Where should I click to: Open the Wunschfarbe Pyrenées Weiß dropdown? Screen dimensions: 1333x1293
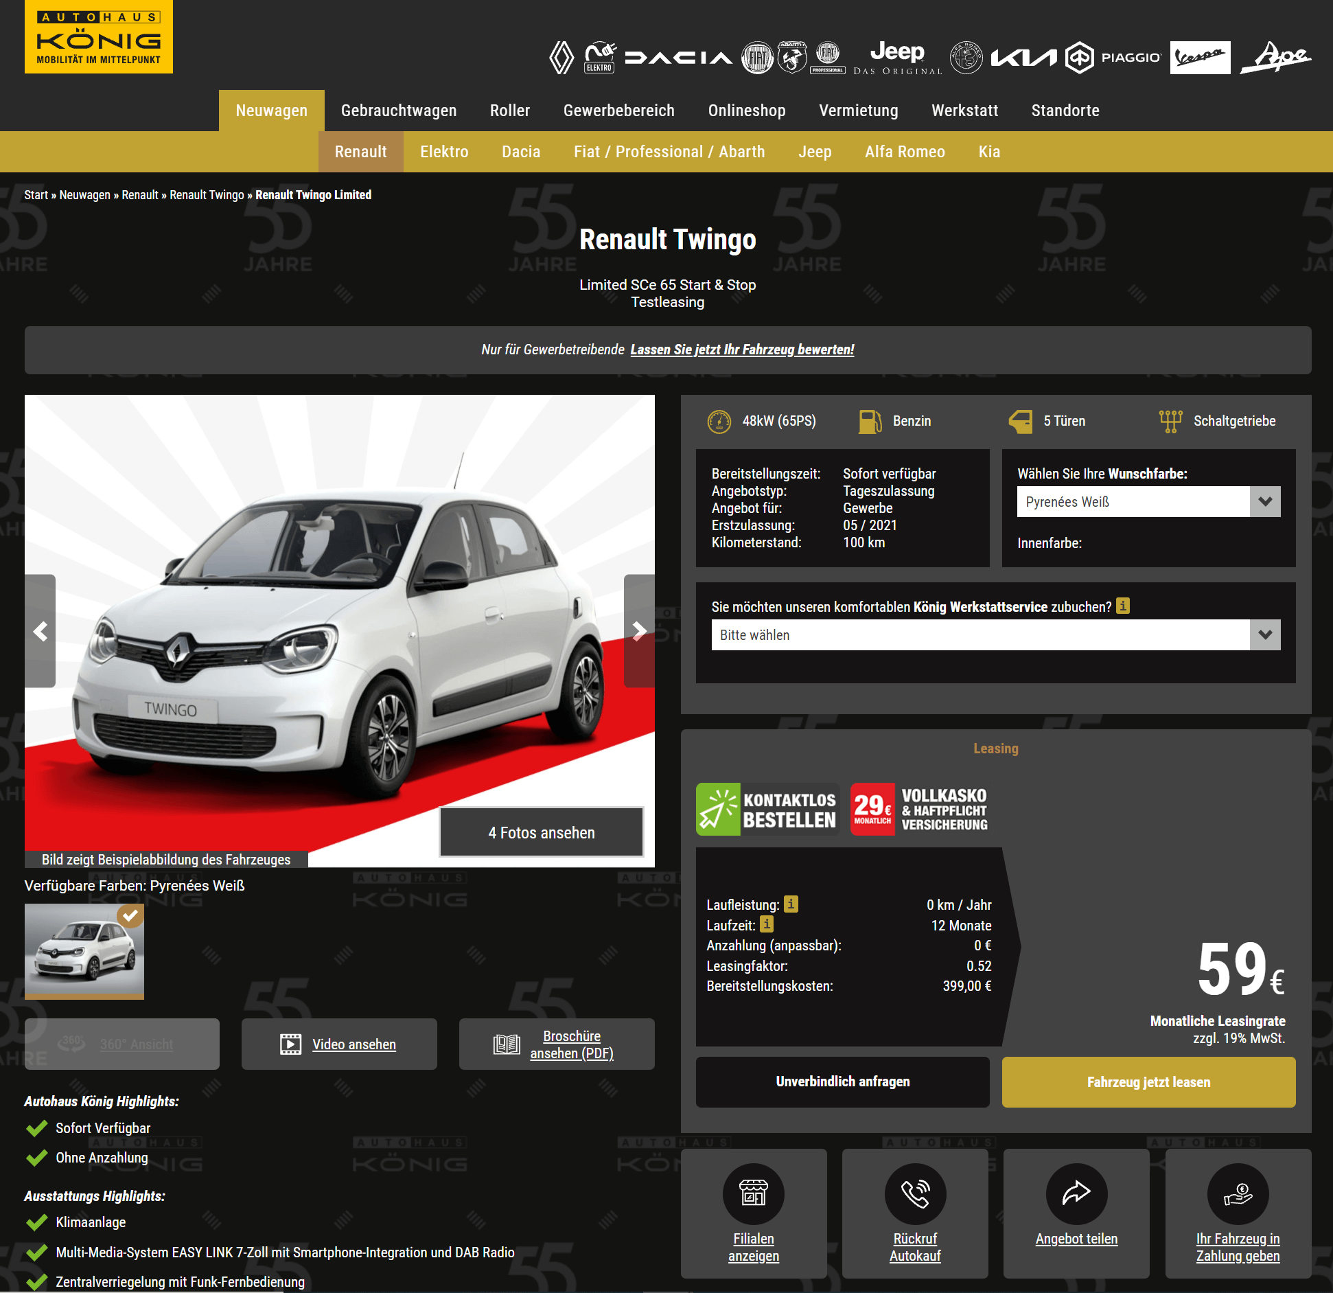pos(1148,502)
